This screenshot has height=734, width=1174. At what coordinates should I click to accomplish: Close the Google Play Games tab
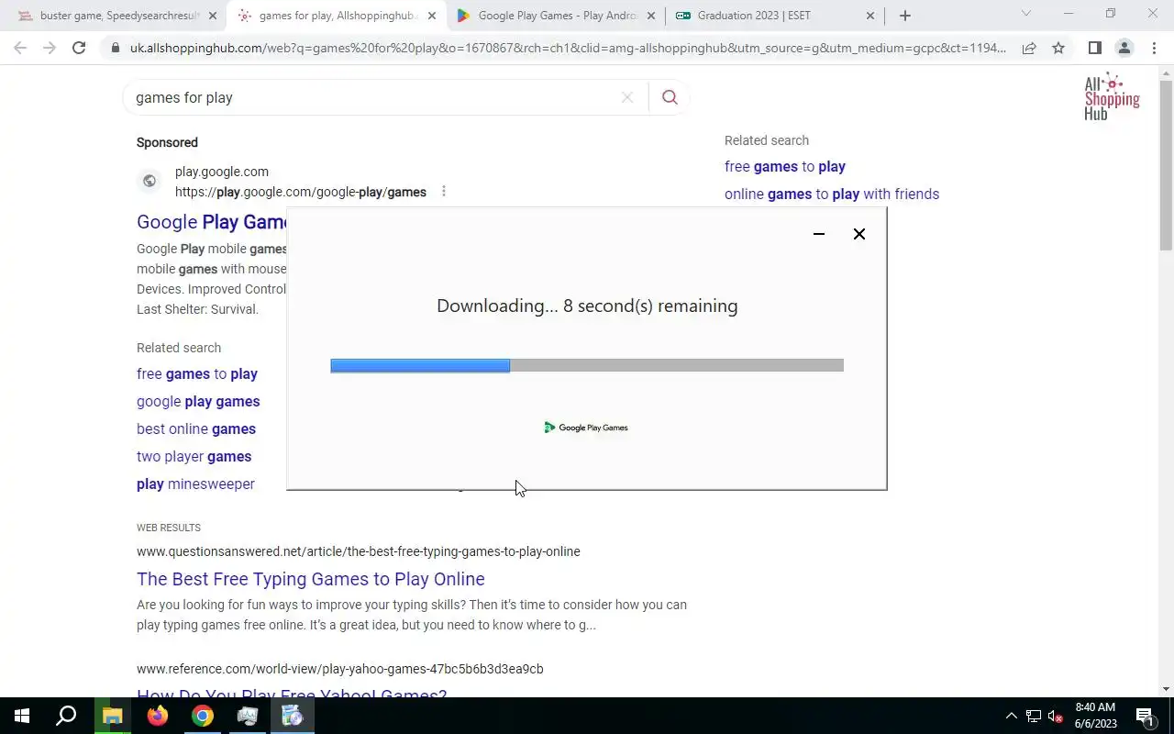coord(651,16)
